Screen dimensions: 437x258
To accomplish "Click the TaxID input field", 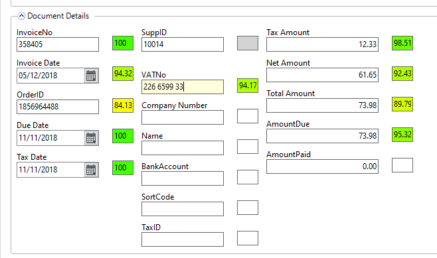I will pos(183,239).
